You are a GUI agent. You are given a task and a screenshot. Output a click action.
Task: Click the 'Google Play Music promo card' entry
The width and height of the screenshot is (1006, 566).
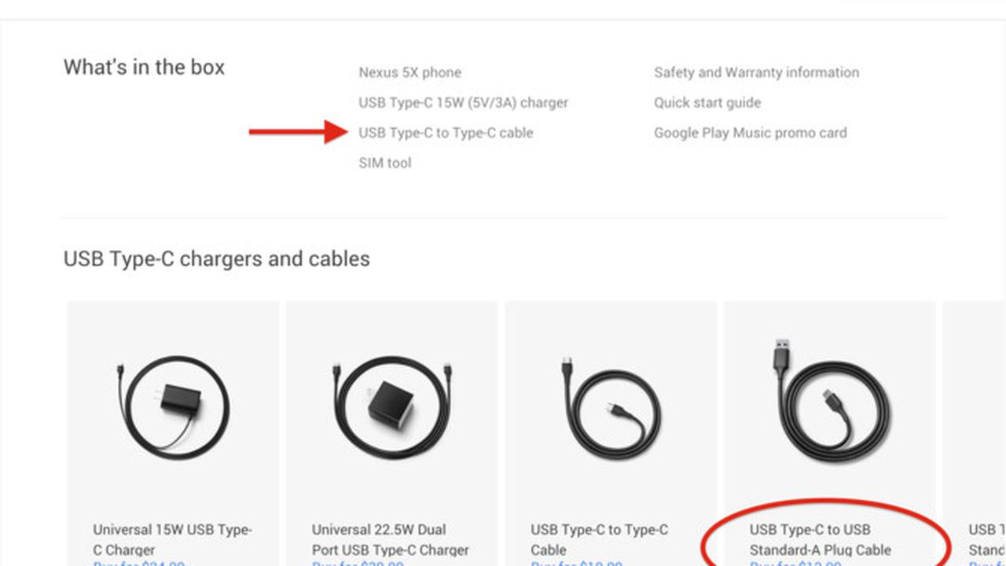pos(751,133)
